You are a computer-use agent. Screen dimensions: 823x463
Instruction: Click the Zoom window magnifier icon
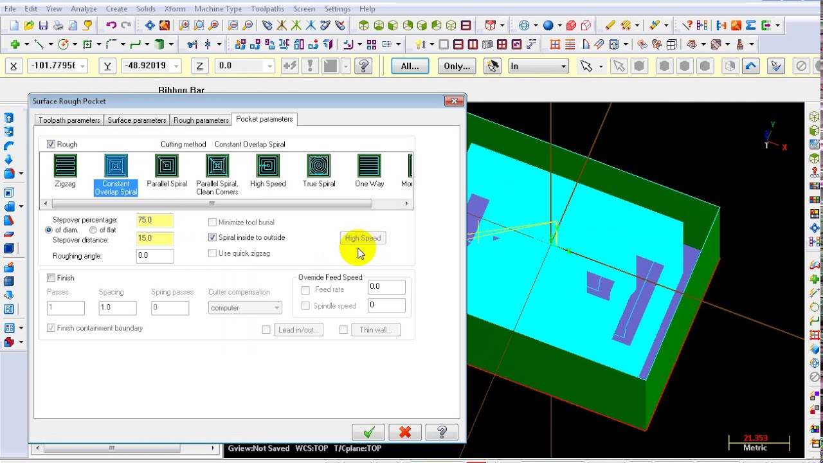click(185, 26)
